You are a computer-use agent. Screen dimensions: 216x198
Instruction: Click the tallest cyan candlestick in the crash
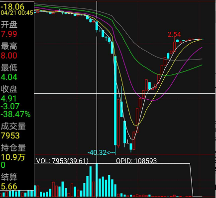click(115, 101)
